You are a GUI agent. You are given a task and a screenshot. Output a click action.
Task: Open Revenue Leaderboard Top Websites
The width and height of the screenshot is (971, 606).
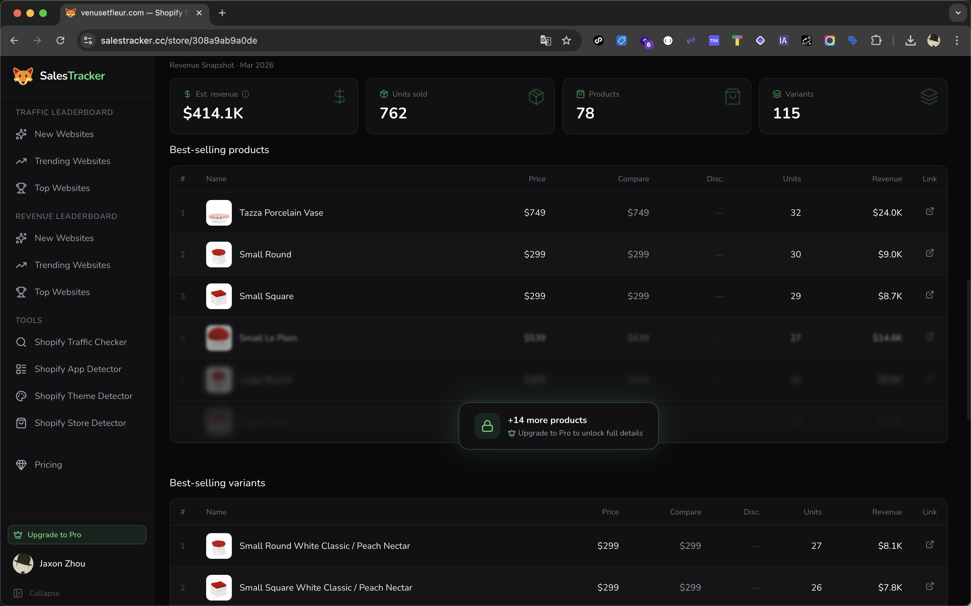(77, 292)
